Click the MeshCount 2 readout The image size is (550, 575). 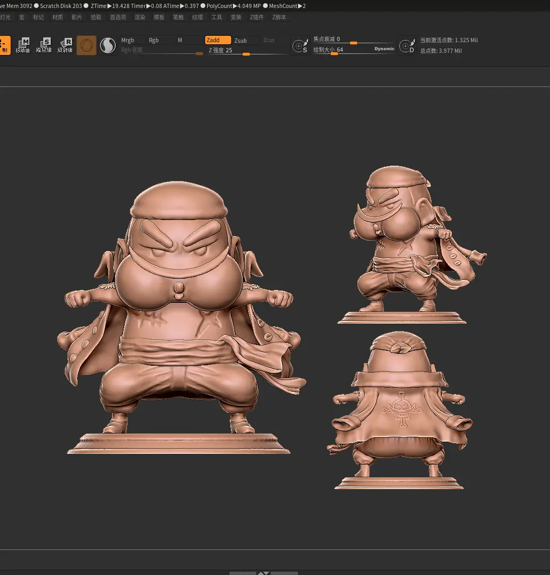coord(287,6)
